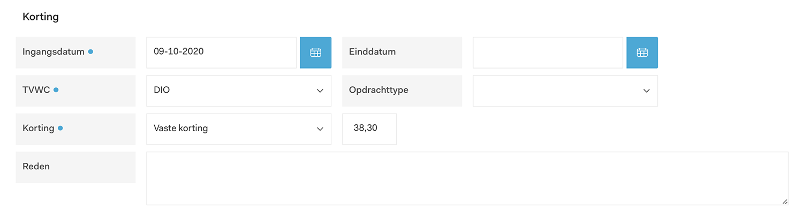This screenshot has height=218, width=803.
Task: Open the empty Opdrachttype dropdown
Action: [x=565, y=91]
